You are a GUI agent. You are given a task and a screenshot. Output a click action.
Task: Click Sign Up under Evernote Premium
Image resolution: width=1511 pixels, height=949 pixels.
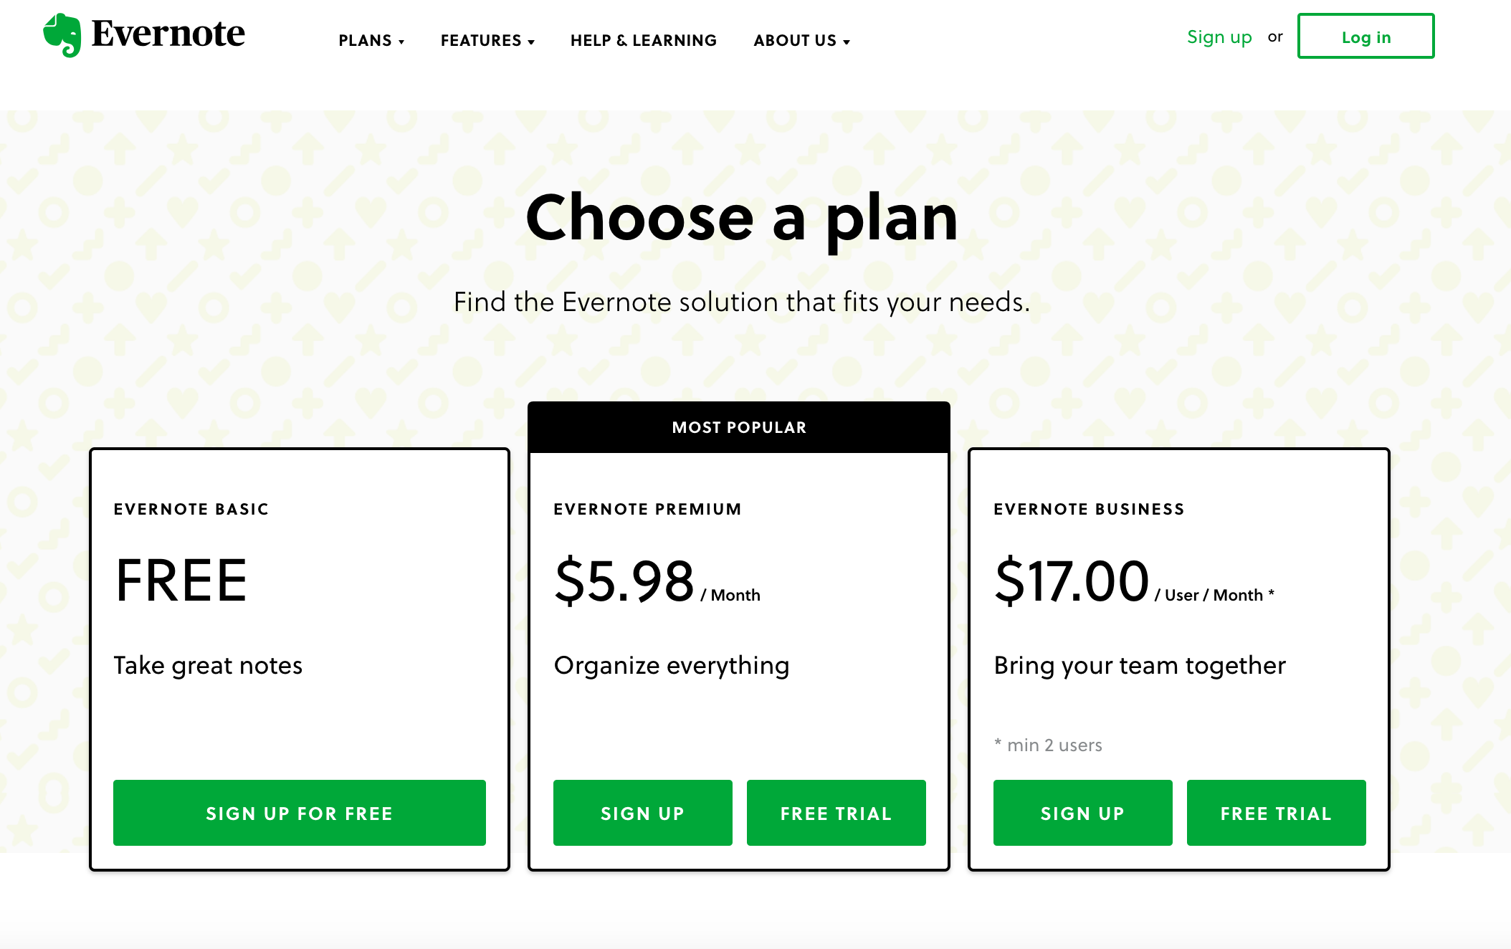point(643,813)
